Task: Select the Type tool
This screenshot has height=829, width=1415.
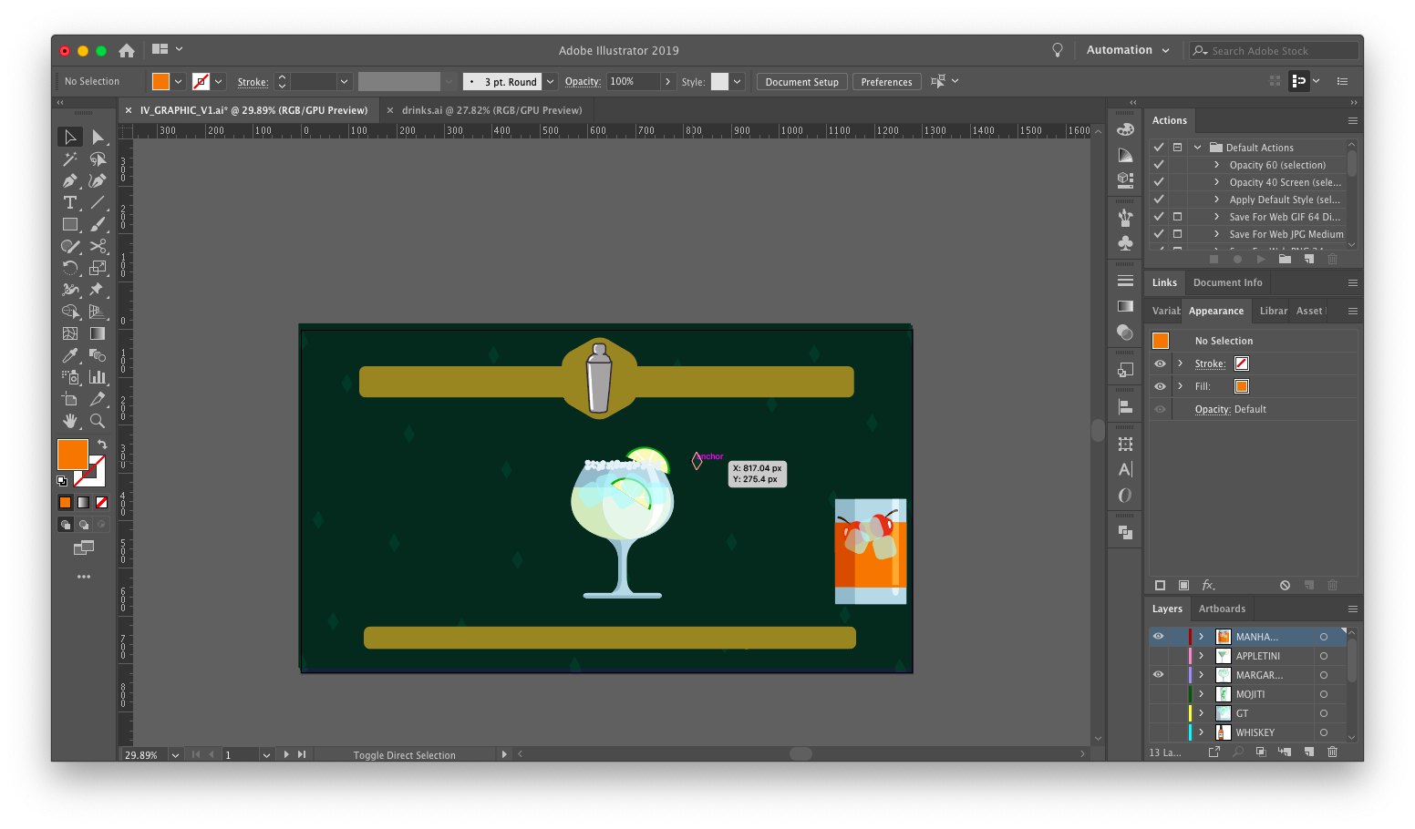Action: (x=70, y=202)
